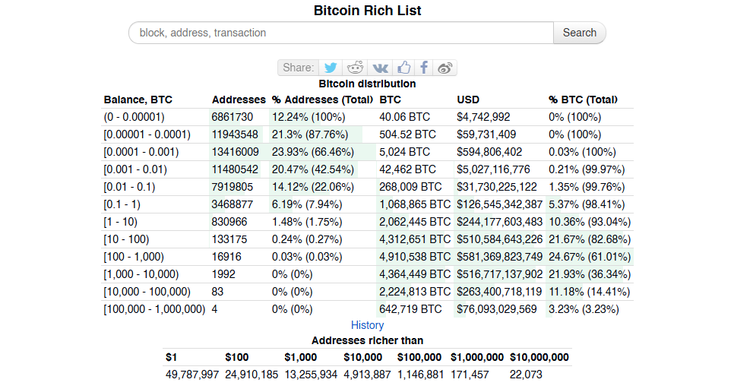Select address count 11480542
This screenshot has height=392, width=734.
tap(235, 169)
